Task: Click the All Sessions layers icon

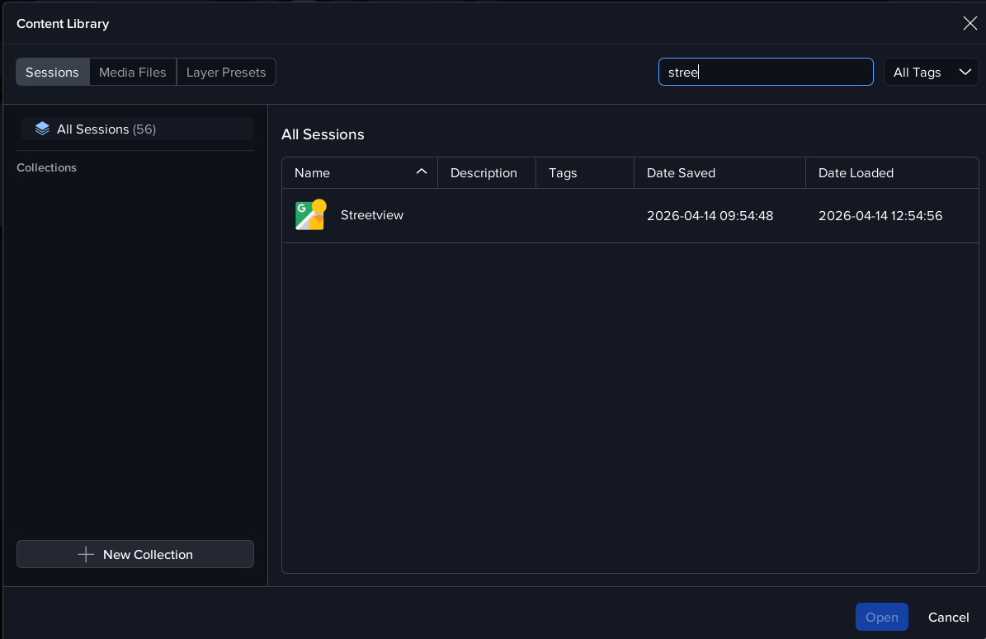Action: [x=42, y=129]
